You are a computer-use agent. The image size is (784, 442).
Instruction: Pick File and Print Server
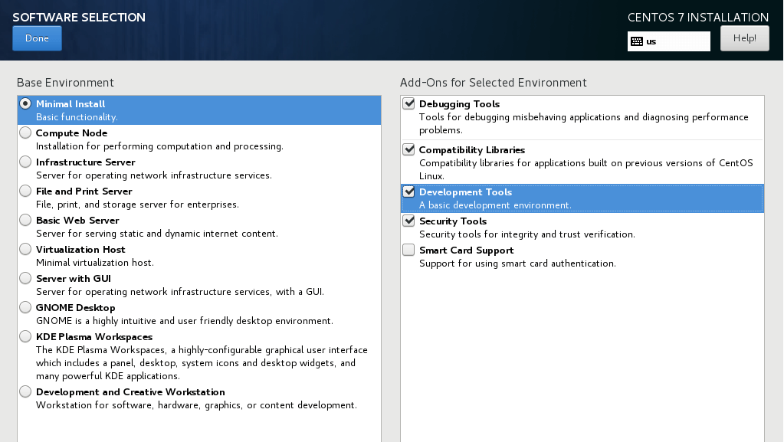point(26,191)
